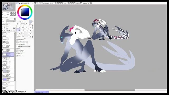
Task: Click the background color swatch
Action: (x=32, y=23)
